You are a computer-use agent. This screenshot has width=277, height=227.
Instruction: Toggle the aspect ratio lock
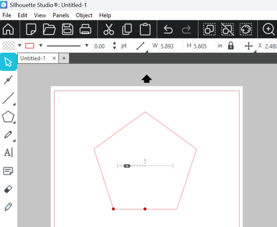tap(231, 46)
